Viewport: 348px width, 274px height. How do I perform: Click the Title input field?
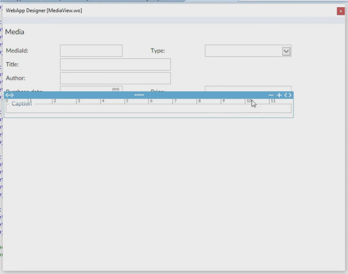tap(115, 65)
